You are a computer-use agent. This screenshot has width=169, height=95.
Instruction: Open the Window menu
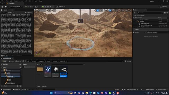pos(16,1)
